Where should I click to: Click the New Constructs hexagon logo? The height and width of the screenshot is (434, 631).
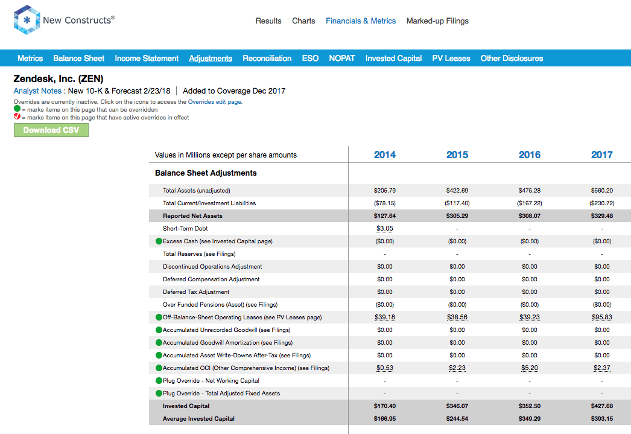(x=27, y=20)
